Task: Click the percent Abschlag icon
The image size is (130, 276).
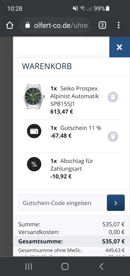Action: (34, 164)
